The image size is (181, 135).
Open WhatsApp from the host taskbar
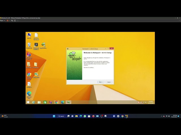(85, 116)
